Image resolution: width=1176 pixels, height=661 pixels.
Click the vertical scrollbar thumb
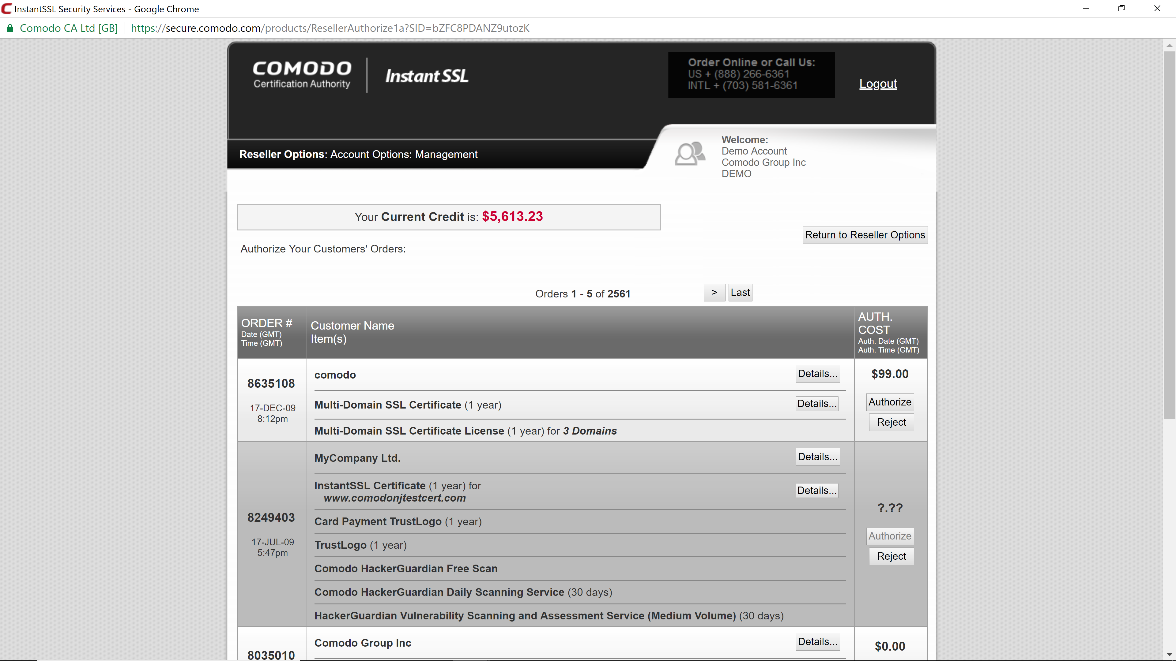point(1169,235)
